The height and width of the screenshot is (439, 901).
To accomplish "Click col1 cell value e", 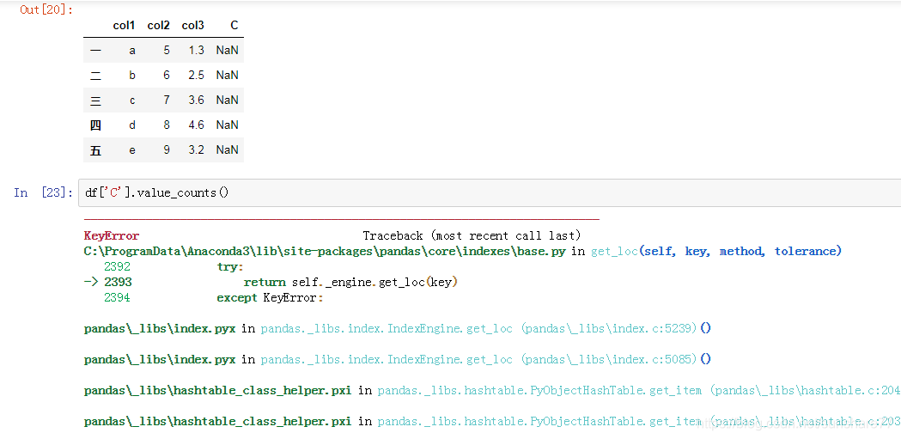I will click(x=132, y=150).
